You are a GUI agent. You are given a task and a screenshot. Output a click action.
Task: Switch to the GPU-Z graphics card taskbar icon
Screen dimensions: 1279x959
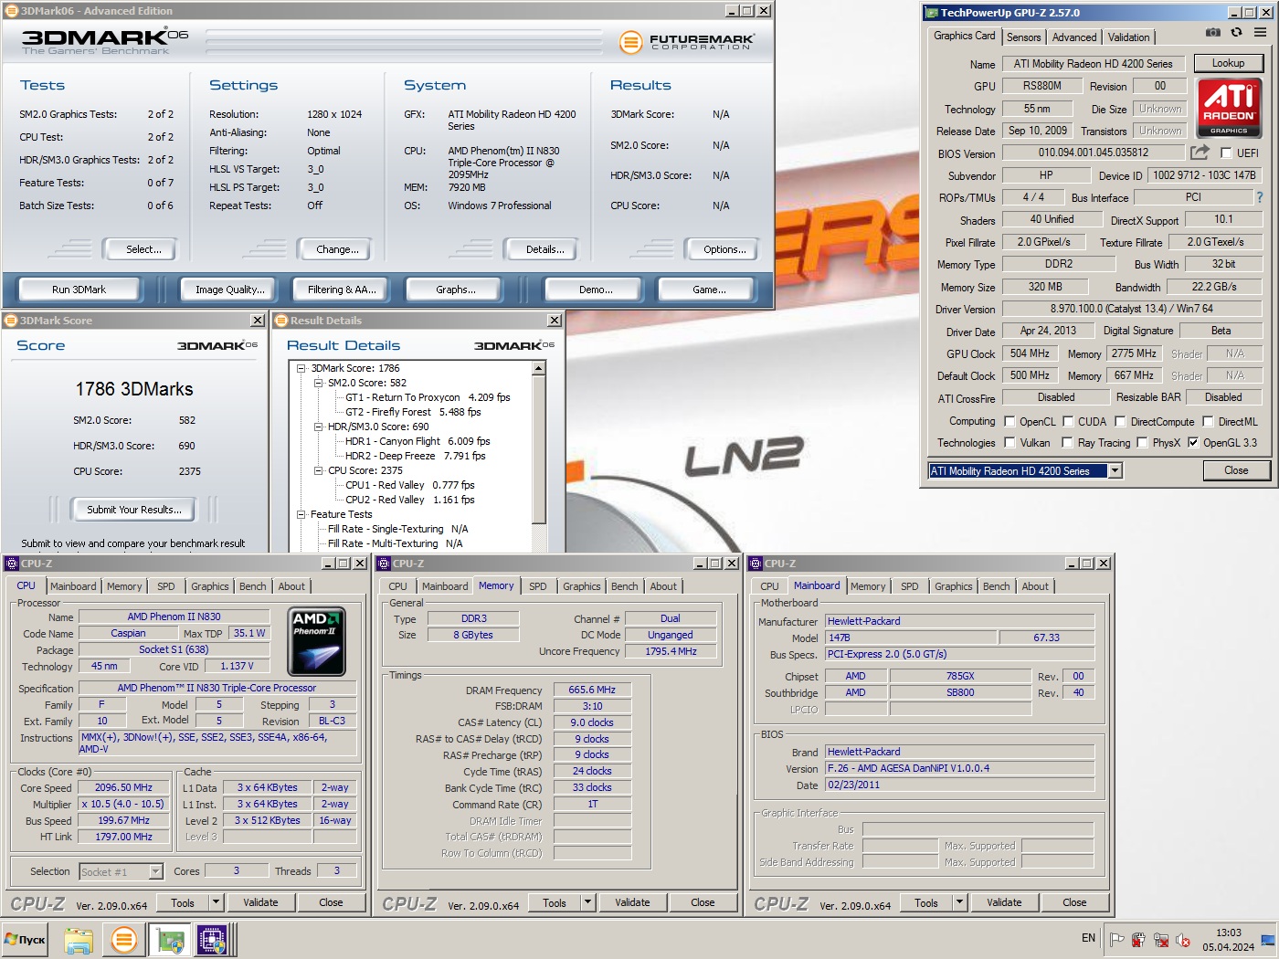[x=171, y=939]
